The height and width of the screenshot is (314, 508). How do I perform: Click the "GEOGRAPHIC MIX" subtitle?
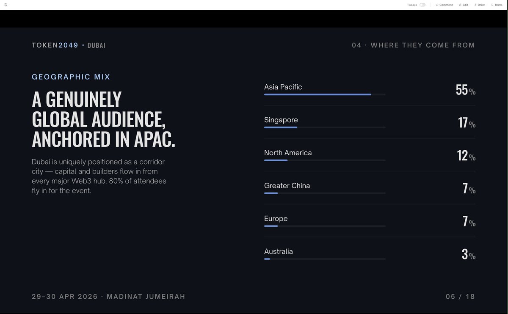(71, 77)
